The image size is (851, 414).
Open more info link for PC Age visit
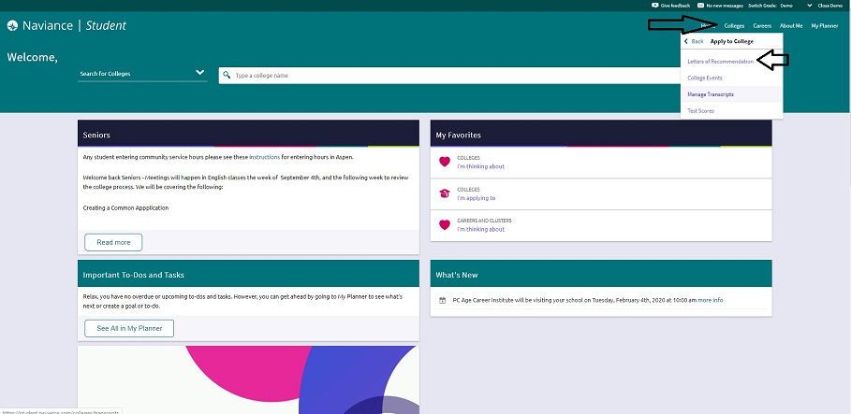click(711, 300)
